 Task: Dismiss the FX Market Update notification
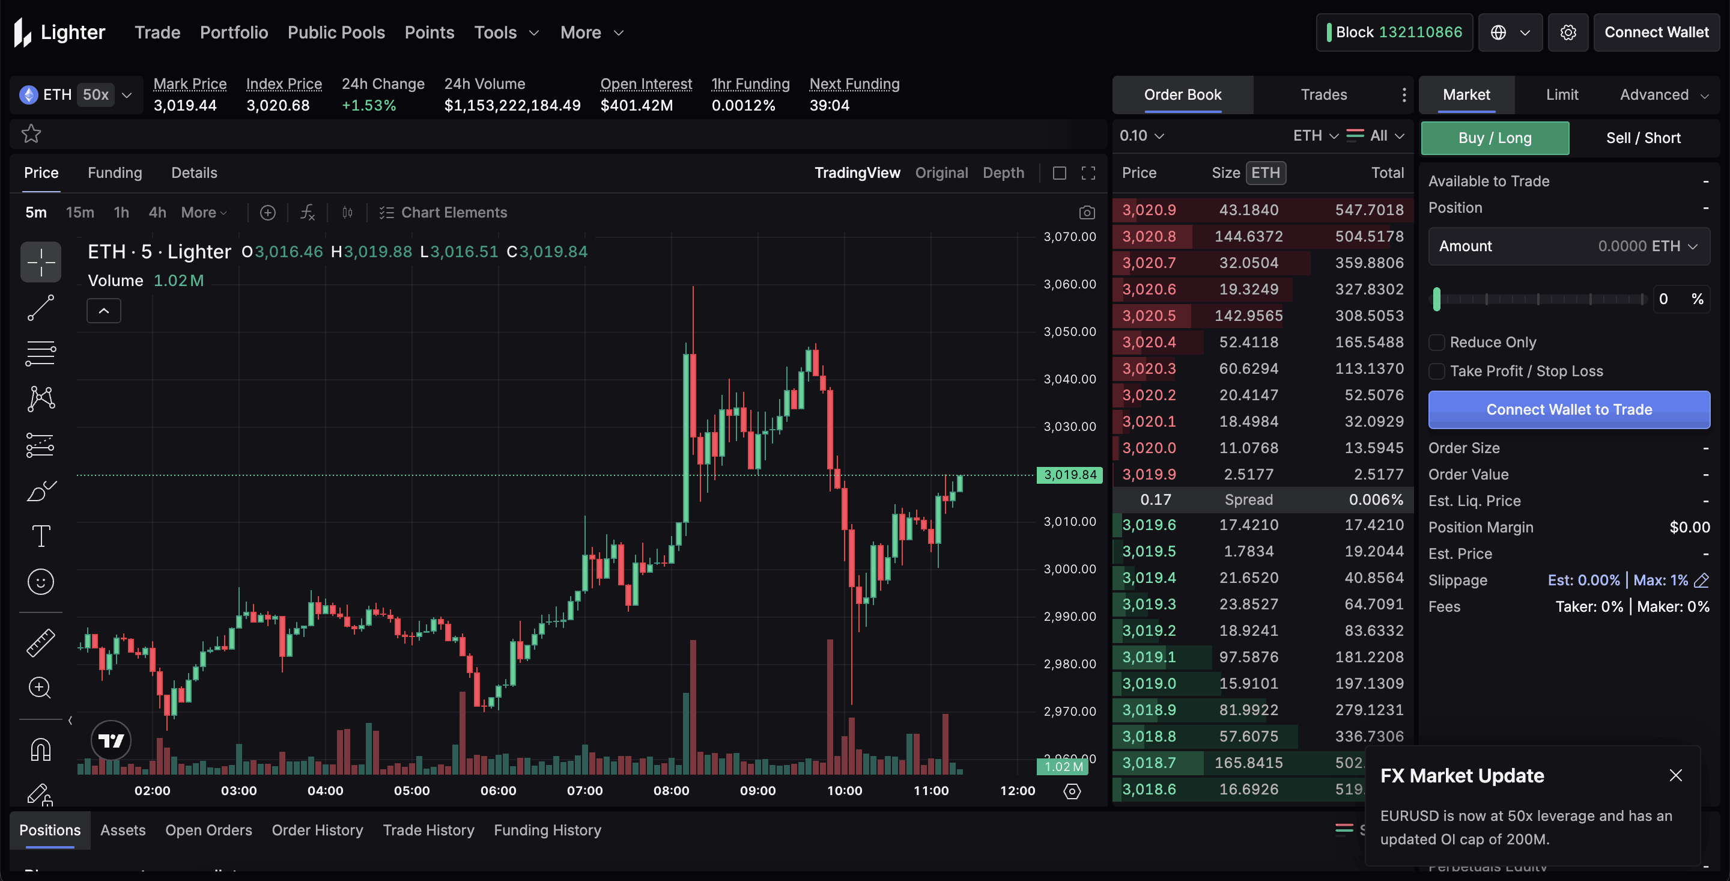coord(1675,775)
